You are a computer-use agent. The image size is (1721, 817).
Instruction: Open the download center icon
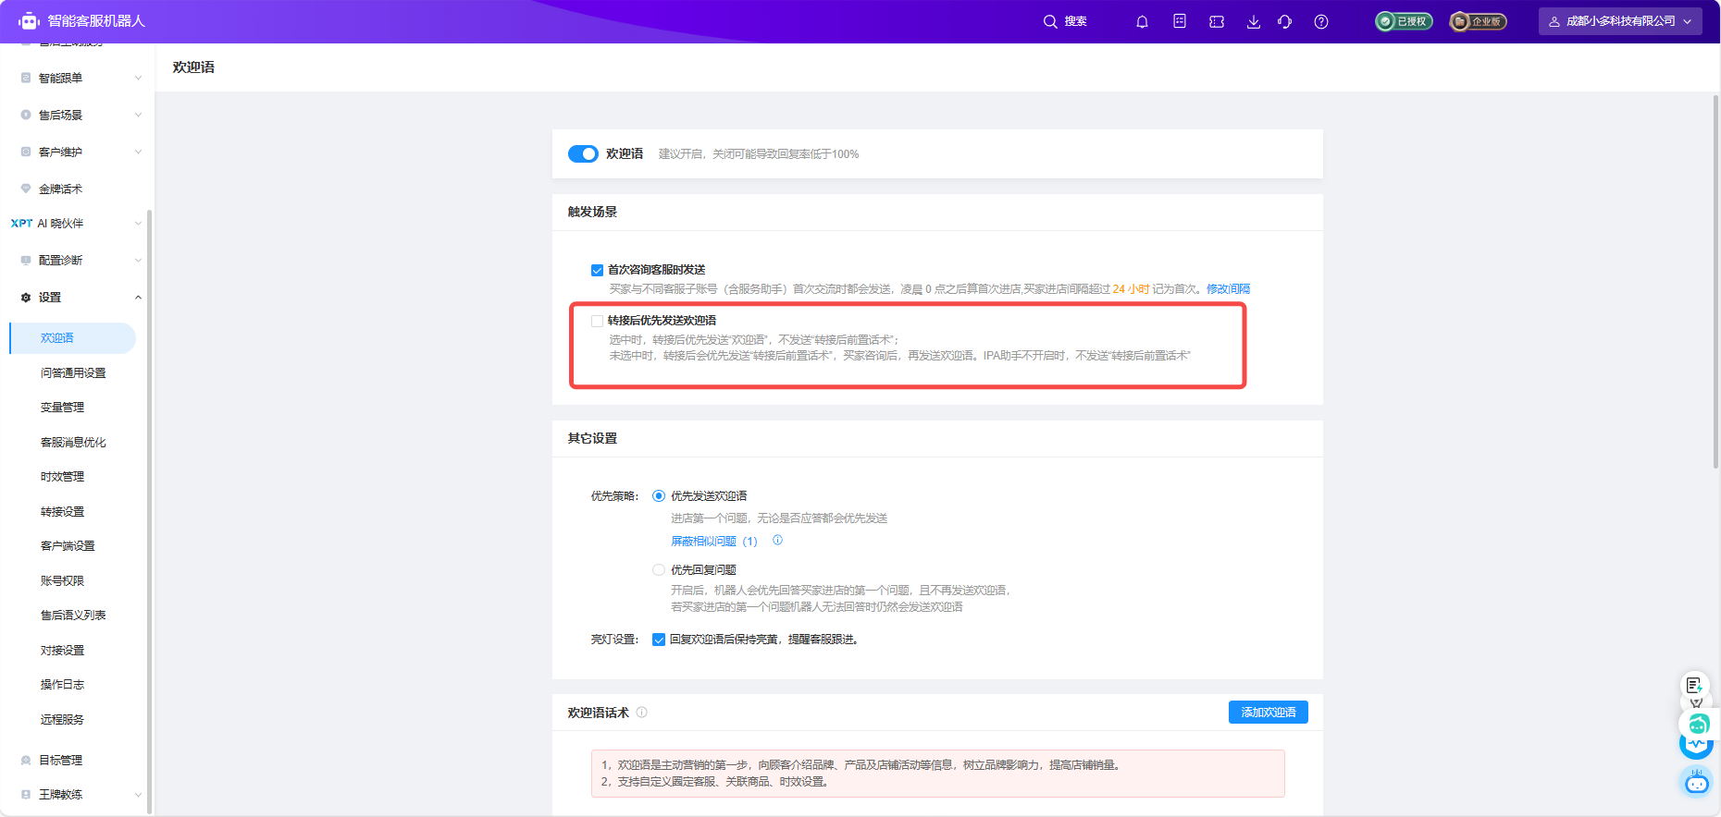click(x=1254, y=21)
